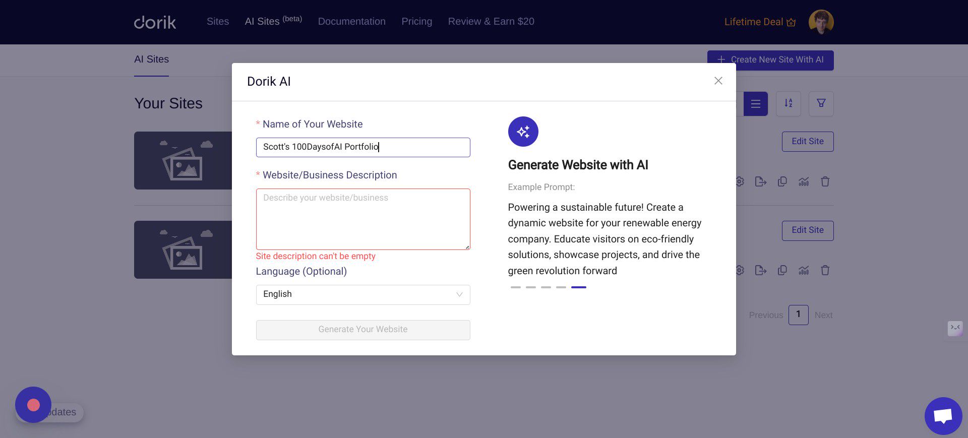Open the user profile avatar
Image resolution: width=968 pixels, height=438 pixels.
821,22
